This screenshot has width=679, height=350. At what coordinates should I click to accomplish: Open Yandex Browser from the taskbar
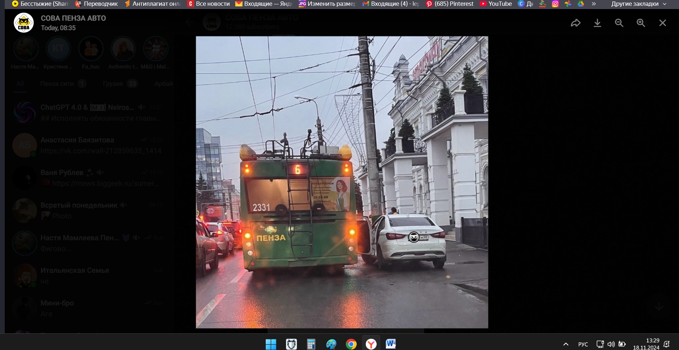click(371, 344)
